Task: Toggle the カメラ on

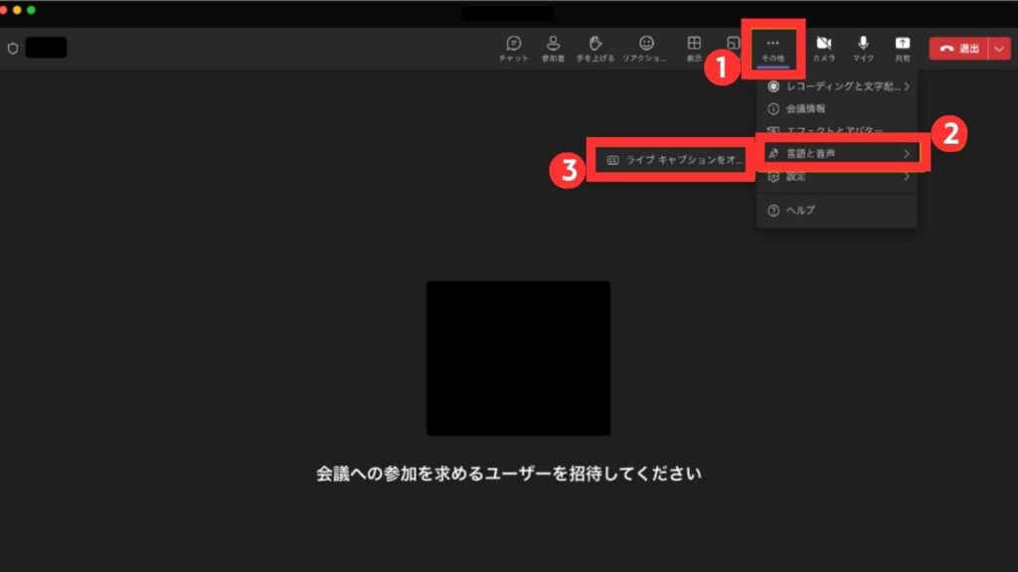Action: 825,48
